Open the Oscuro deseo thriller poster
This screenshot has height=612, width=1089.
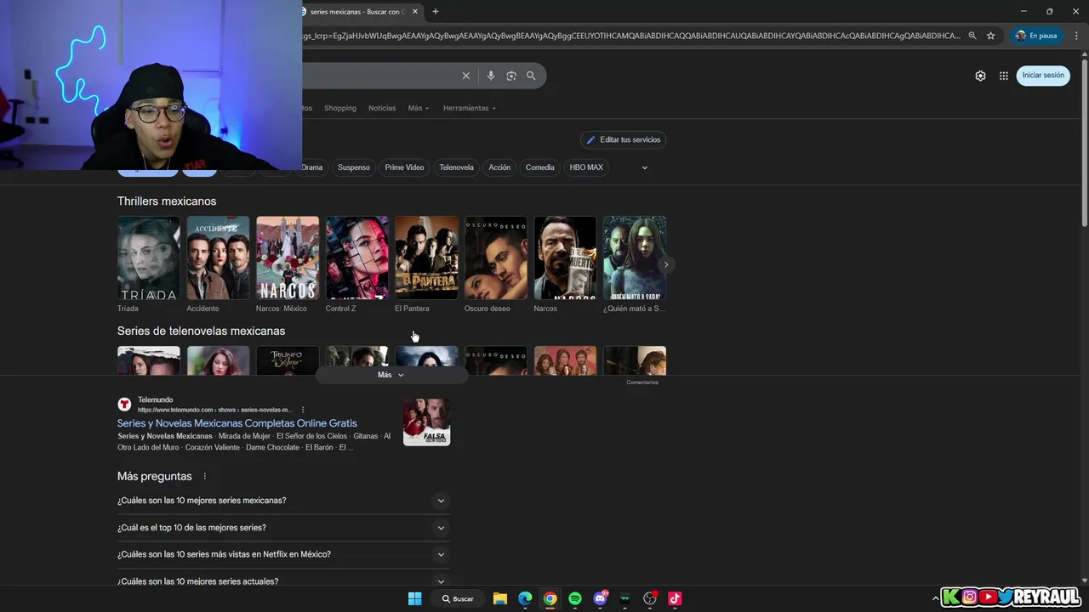[496, 258]
